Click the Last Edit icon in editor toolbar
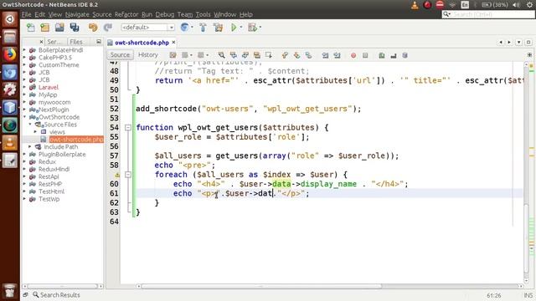Screen dimensions: 536x301 click(x=173, y=55)
